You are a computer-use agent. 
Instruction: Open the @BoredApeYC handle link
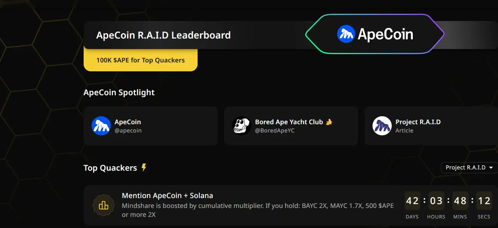275,131
